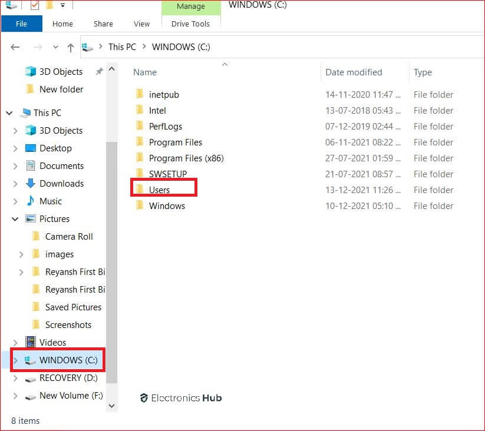Screen dimensions: 485x431
Task: Expand the Music tree node
Action: tap(15, 201)
